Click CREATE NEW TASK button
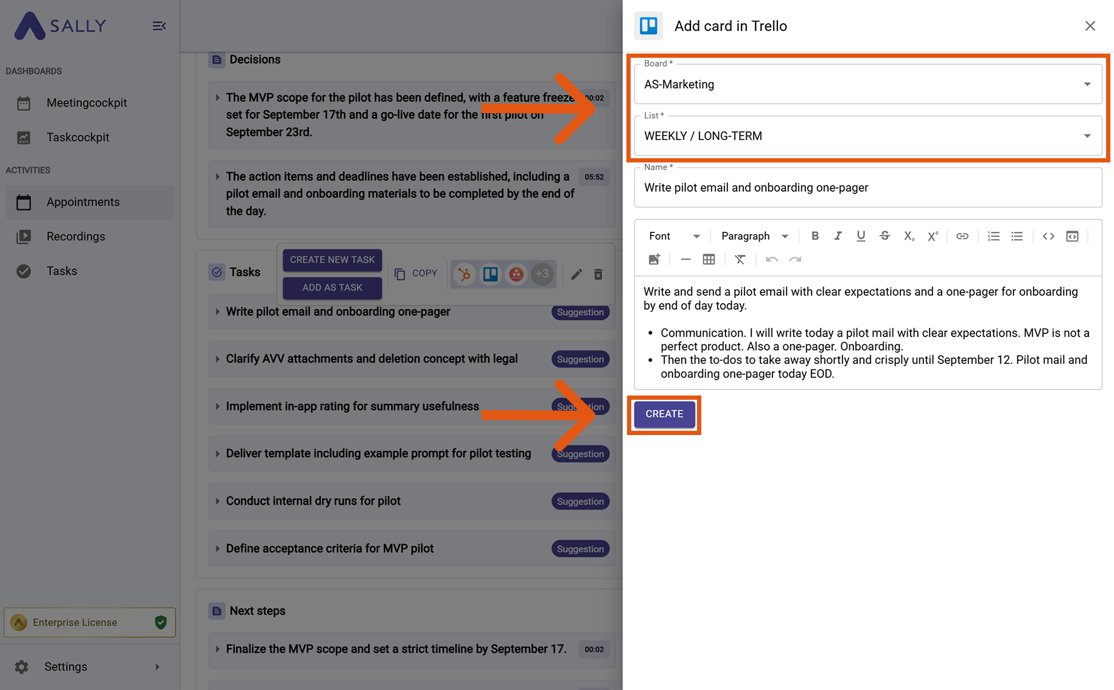 332,260
